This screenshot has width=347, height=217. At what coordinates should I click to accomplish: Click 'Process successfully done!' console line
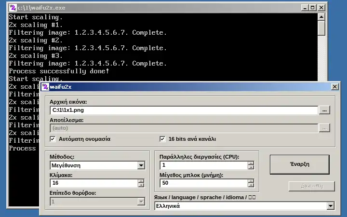tap(59, 71)
